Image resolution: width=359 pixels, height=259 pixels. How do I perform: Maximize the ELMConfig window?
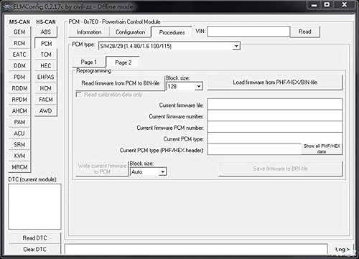point(327,5)
